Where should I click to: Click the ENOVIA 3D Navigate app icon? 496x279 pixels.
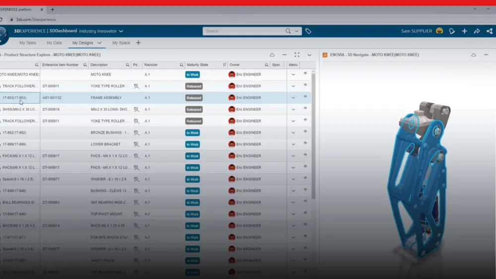pyautogui.click(x=325, y=55)
